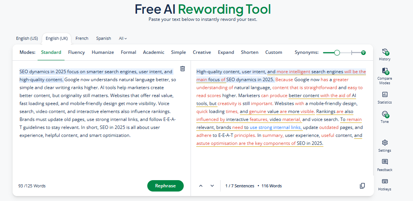Expand the All languages dropdown
This screenshot has width=413, height=201.
(x=123, y=38)
